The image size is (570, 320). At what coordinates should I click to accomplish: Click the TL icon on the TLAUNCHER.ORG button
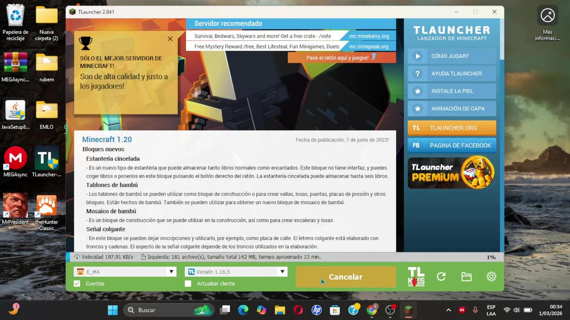point(416,128)
